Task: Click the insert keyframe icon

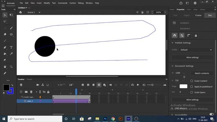Action: click(83, 85)
